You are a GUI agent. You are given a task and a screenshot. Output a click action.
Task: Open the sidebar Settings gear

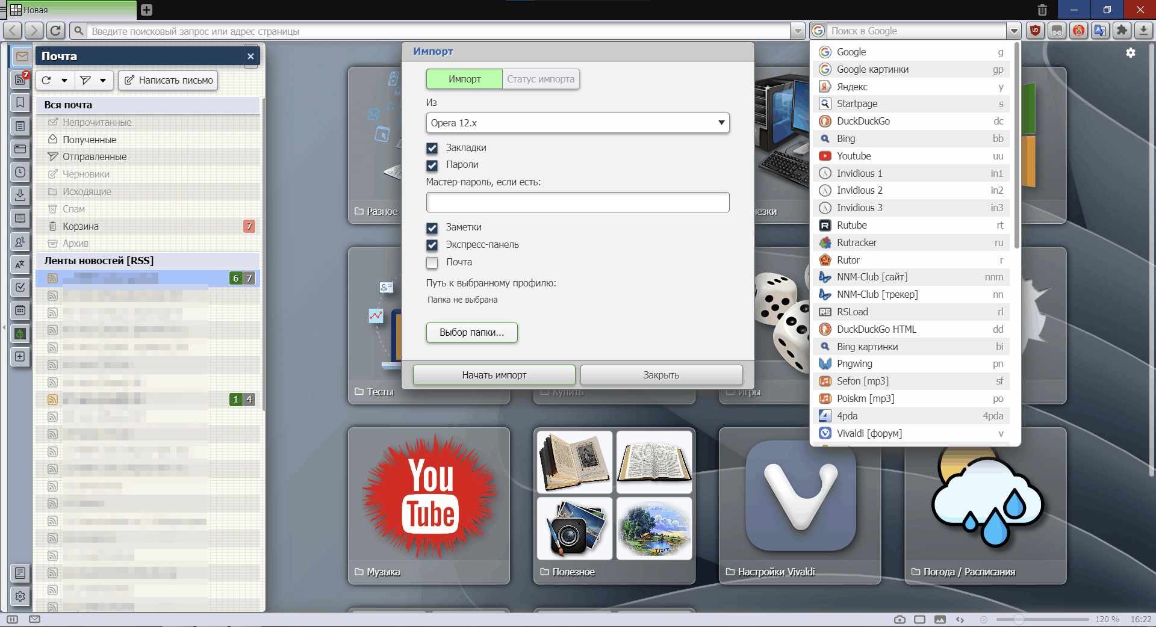pyautogui.click(x=20, y=596)
